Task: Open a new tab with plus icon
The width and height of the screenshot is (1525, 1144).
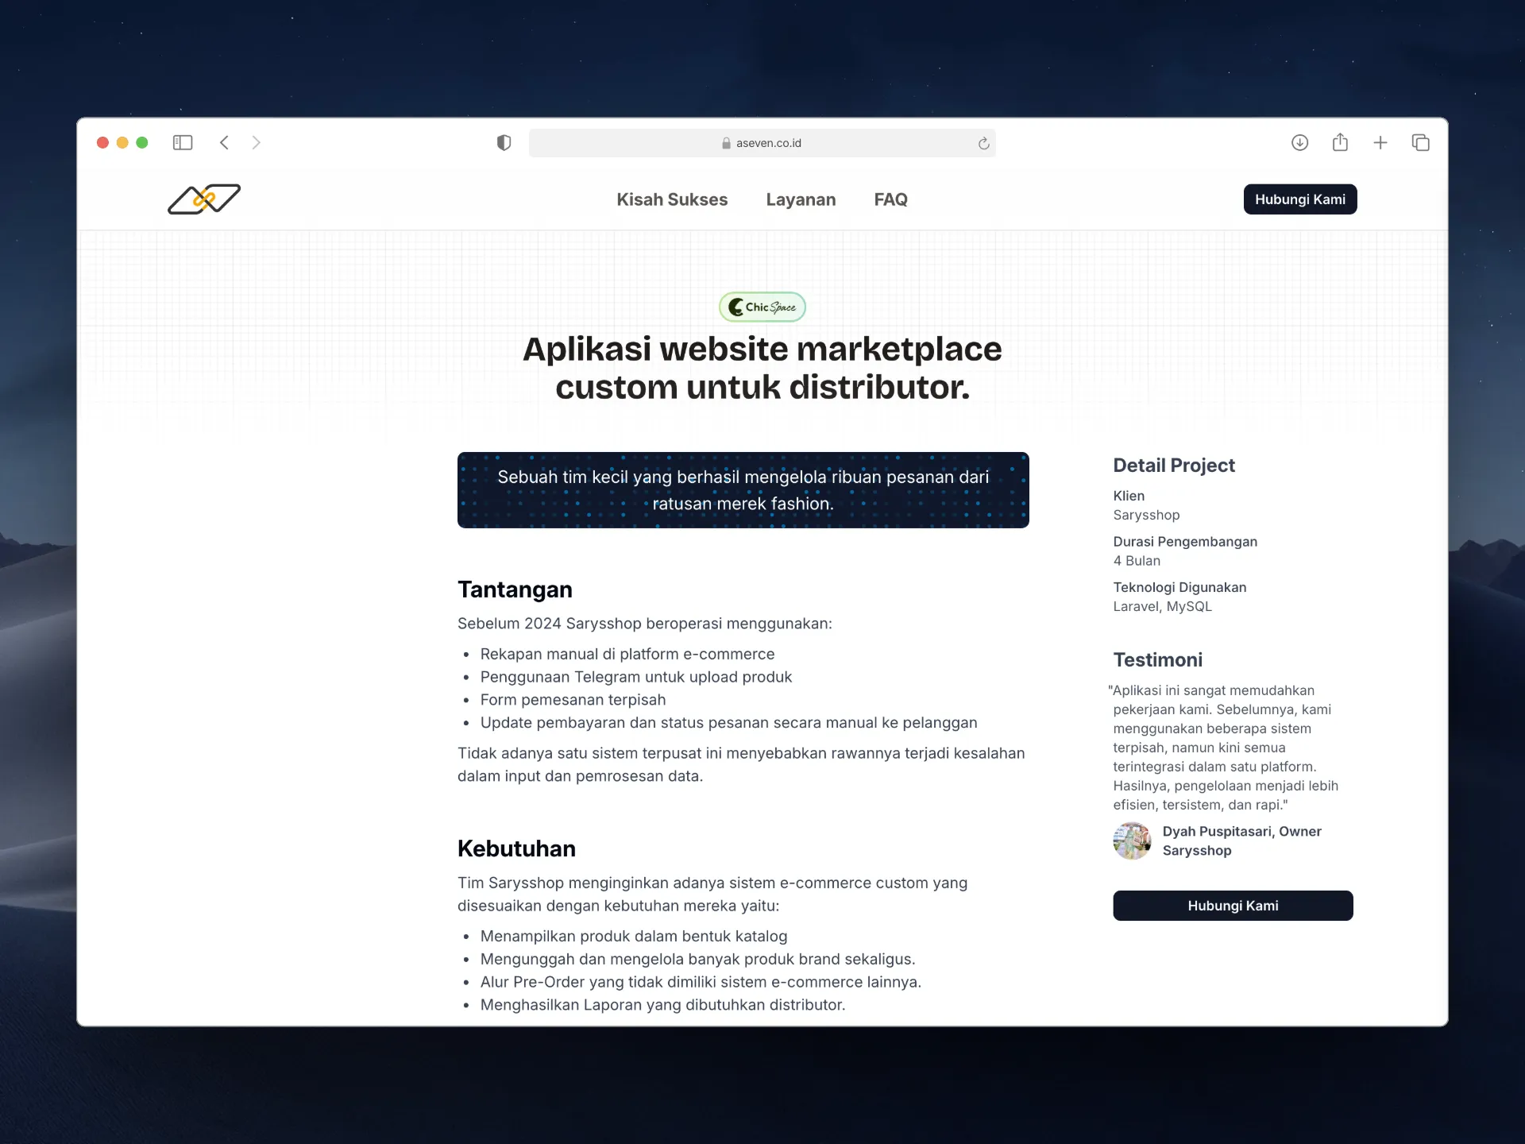Action: pos(1380,143)
